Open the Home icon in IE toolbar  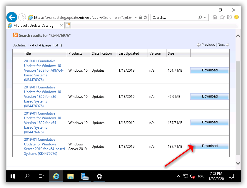pyautogui.click(x=215, y=17)
